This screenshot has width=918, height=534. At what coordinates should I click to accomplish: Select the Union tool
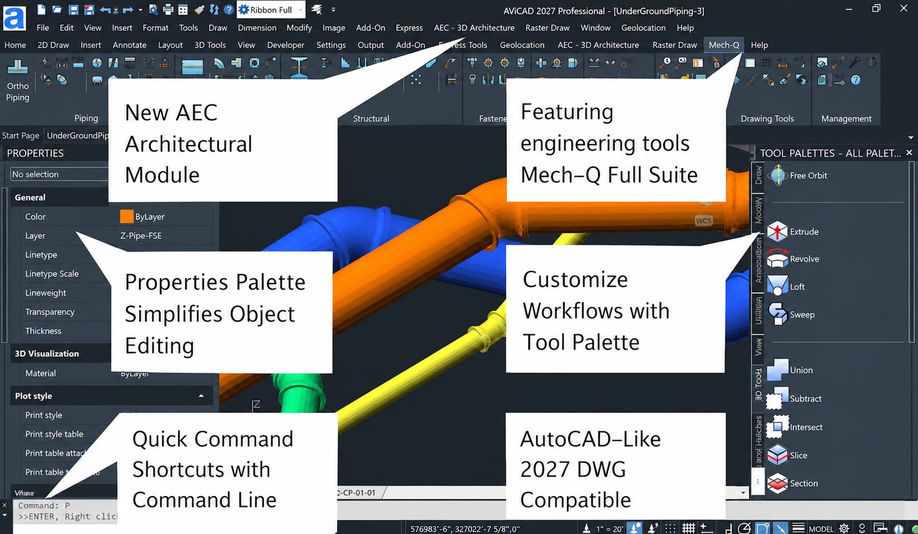click(x=791, y=370)
